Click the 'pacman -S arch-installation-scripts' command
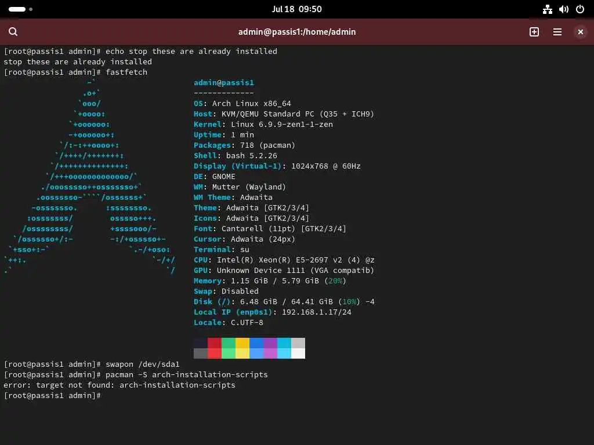Screen dimensions: 594x445 tap(186, 375)
